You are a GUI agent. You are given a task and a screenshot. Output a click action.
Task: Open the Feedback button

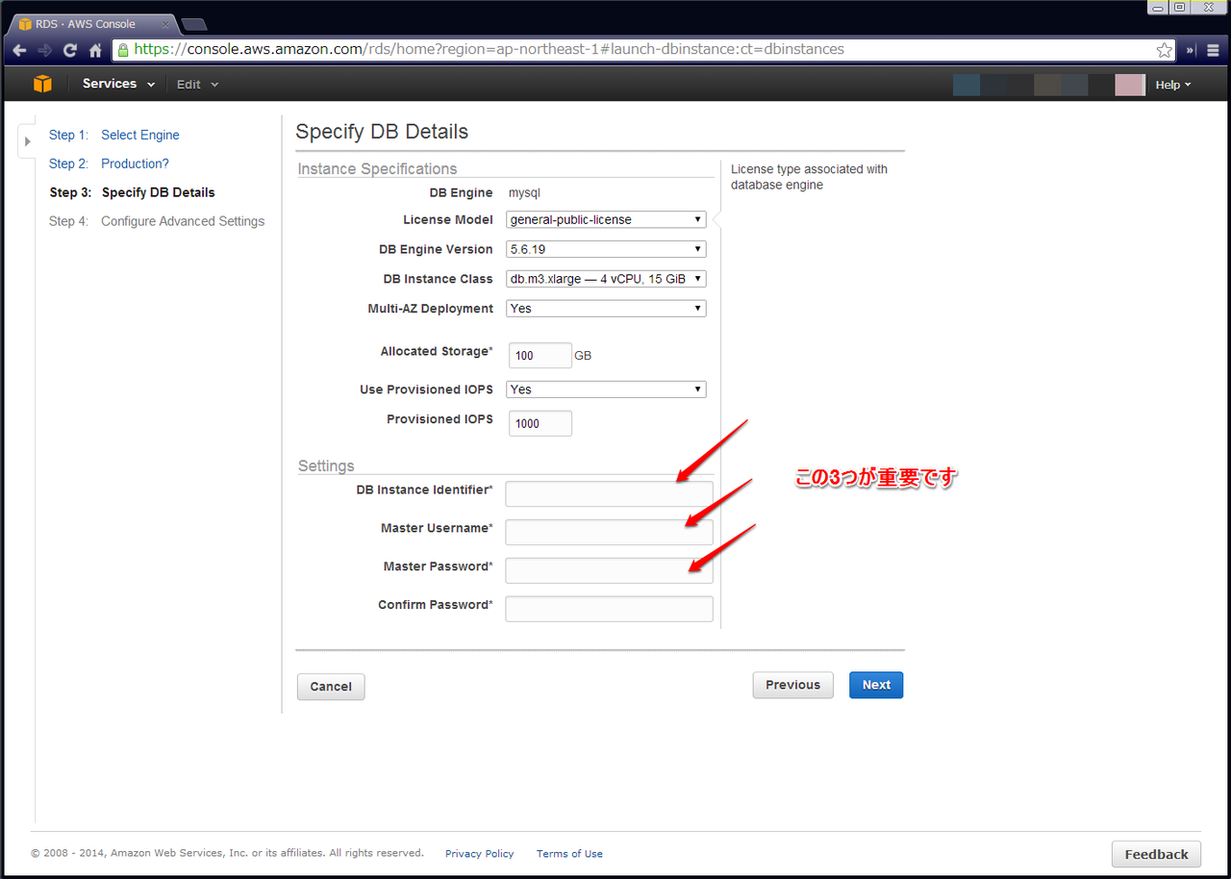click(x=1156, y=854)
